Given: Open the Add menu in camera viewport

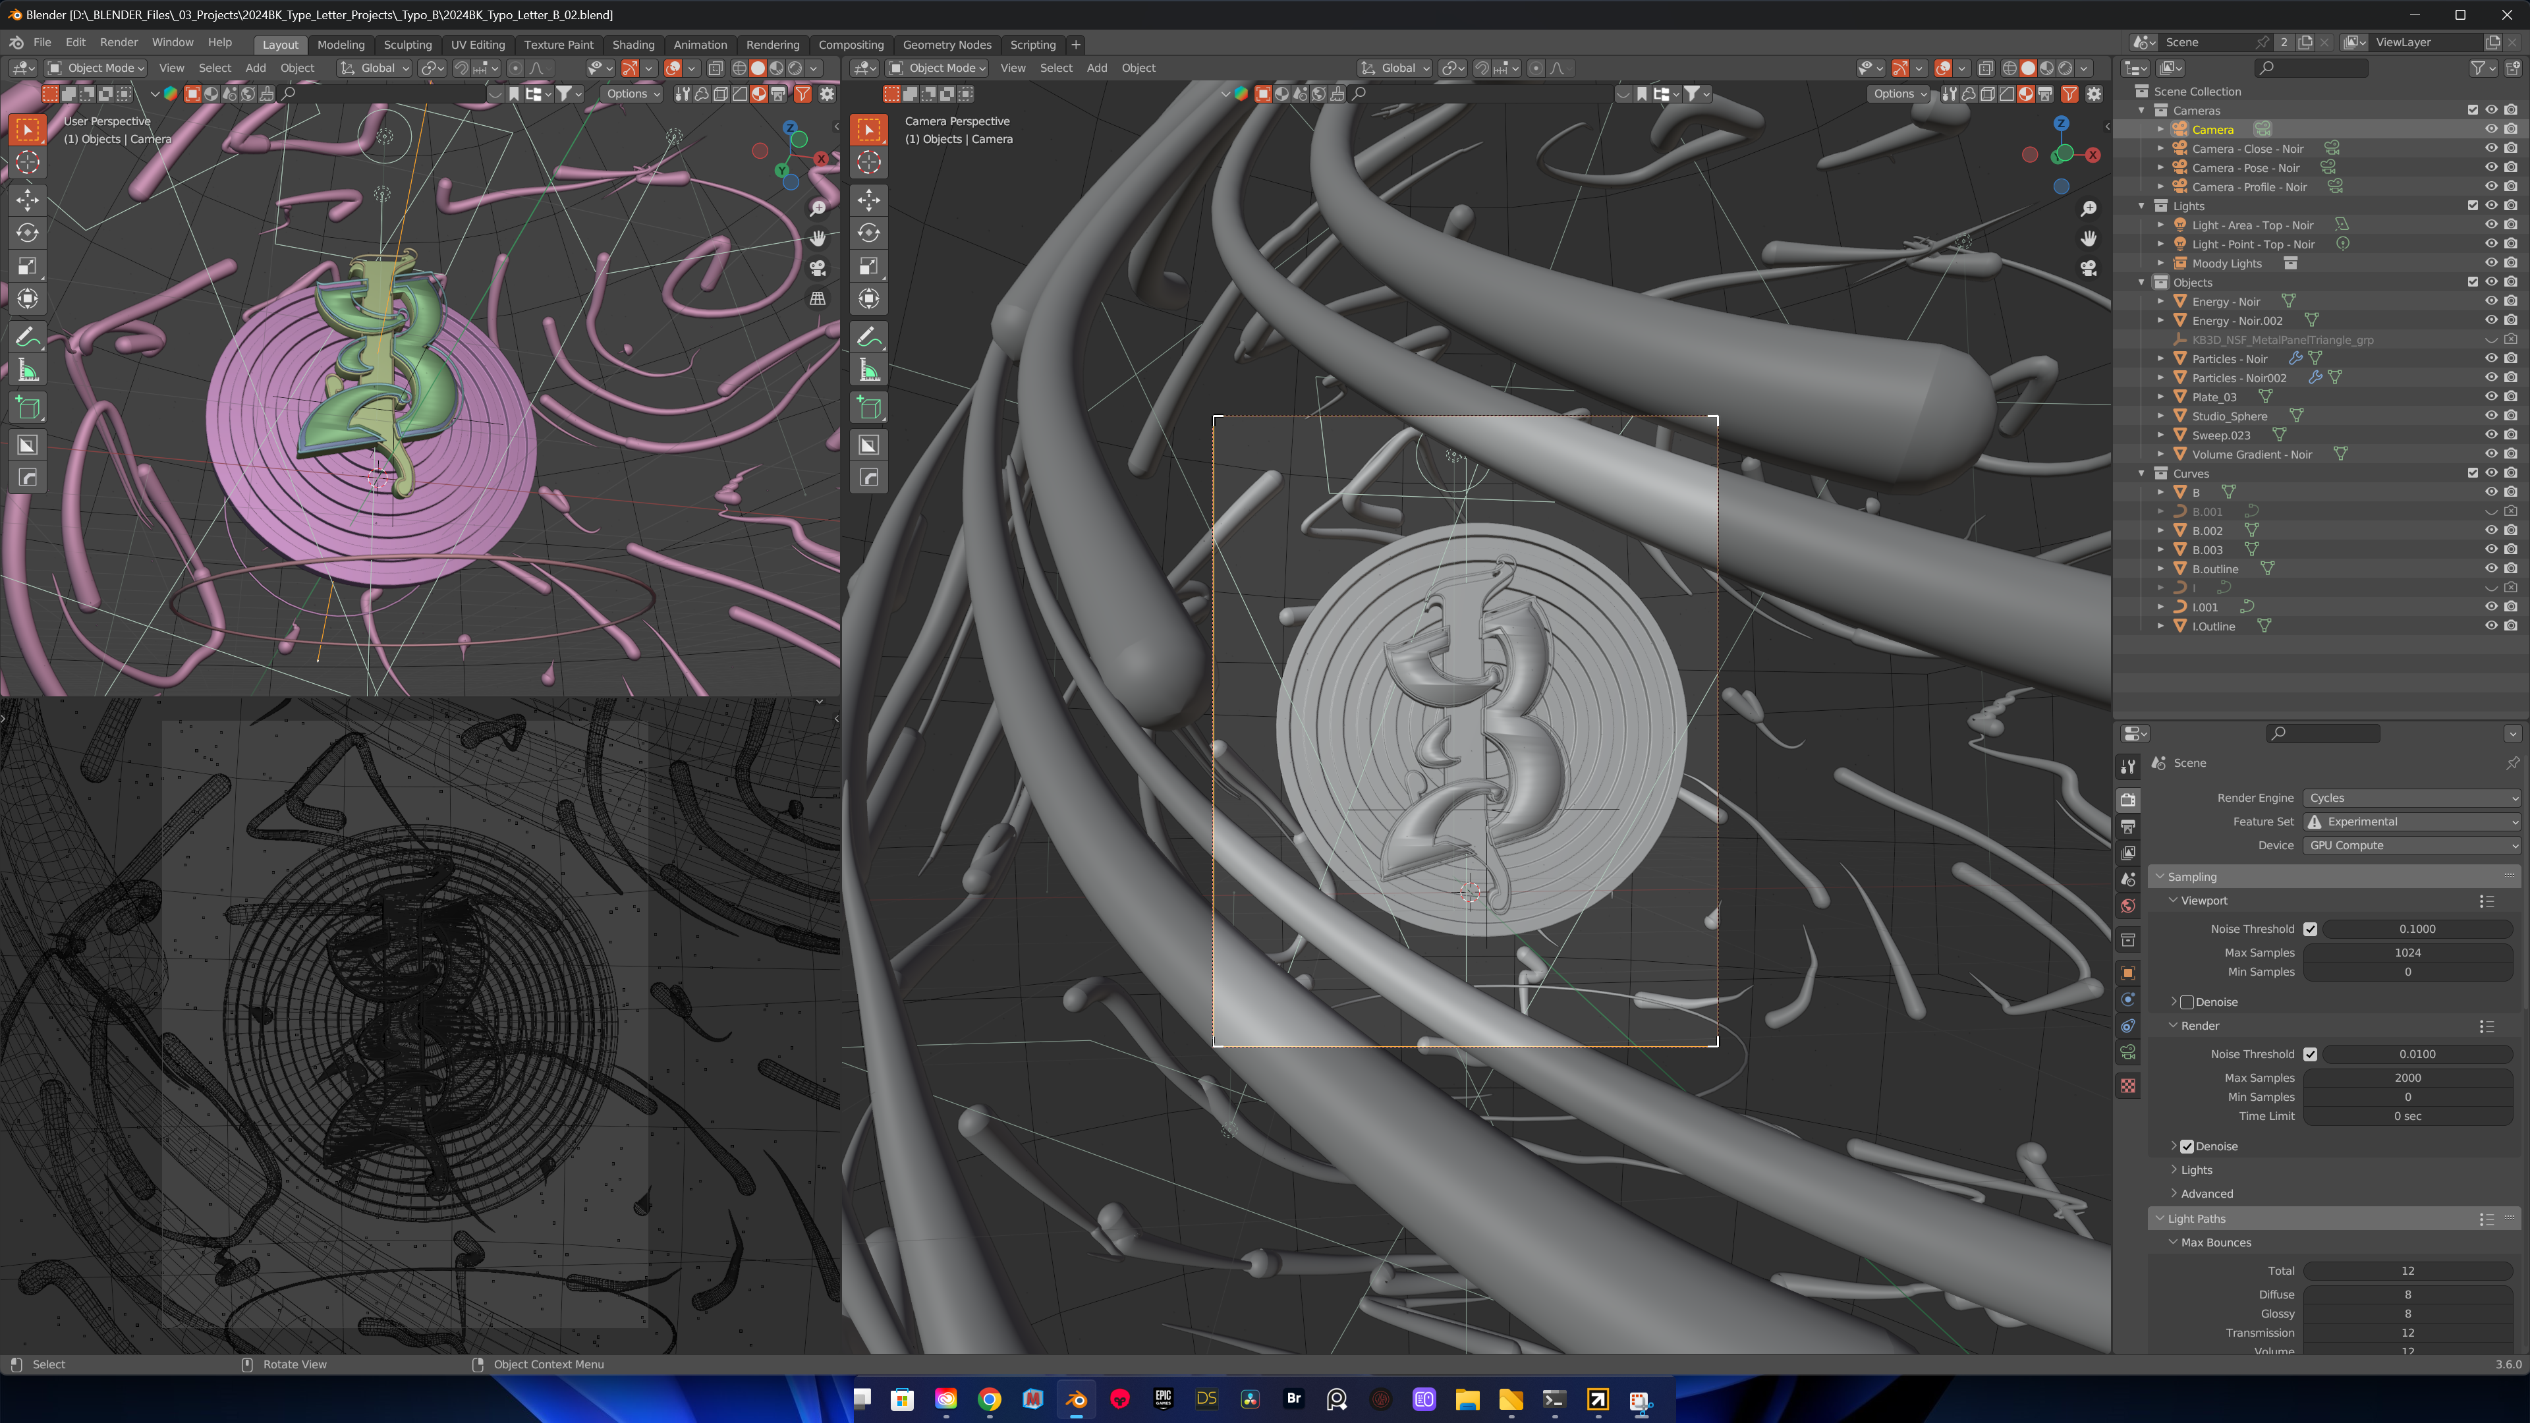Looking at the screenshot, I should pyautogui.click(x=1097, y=68).
